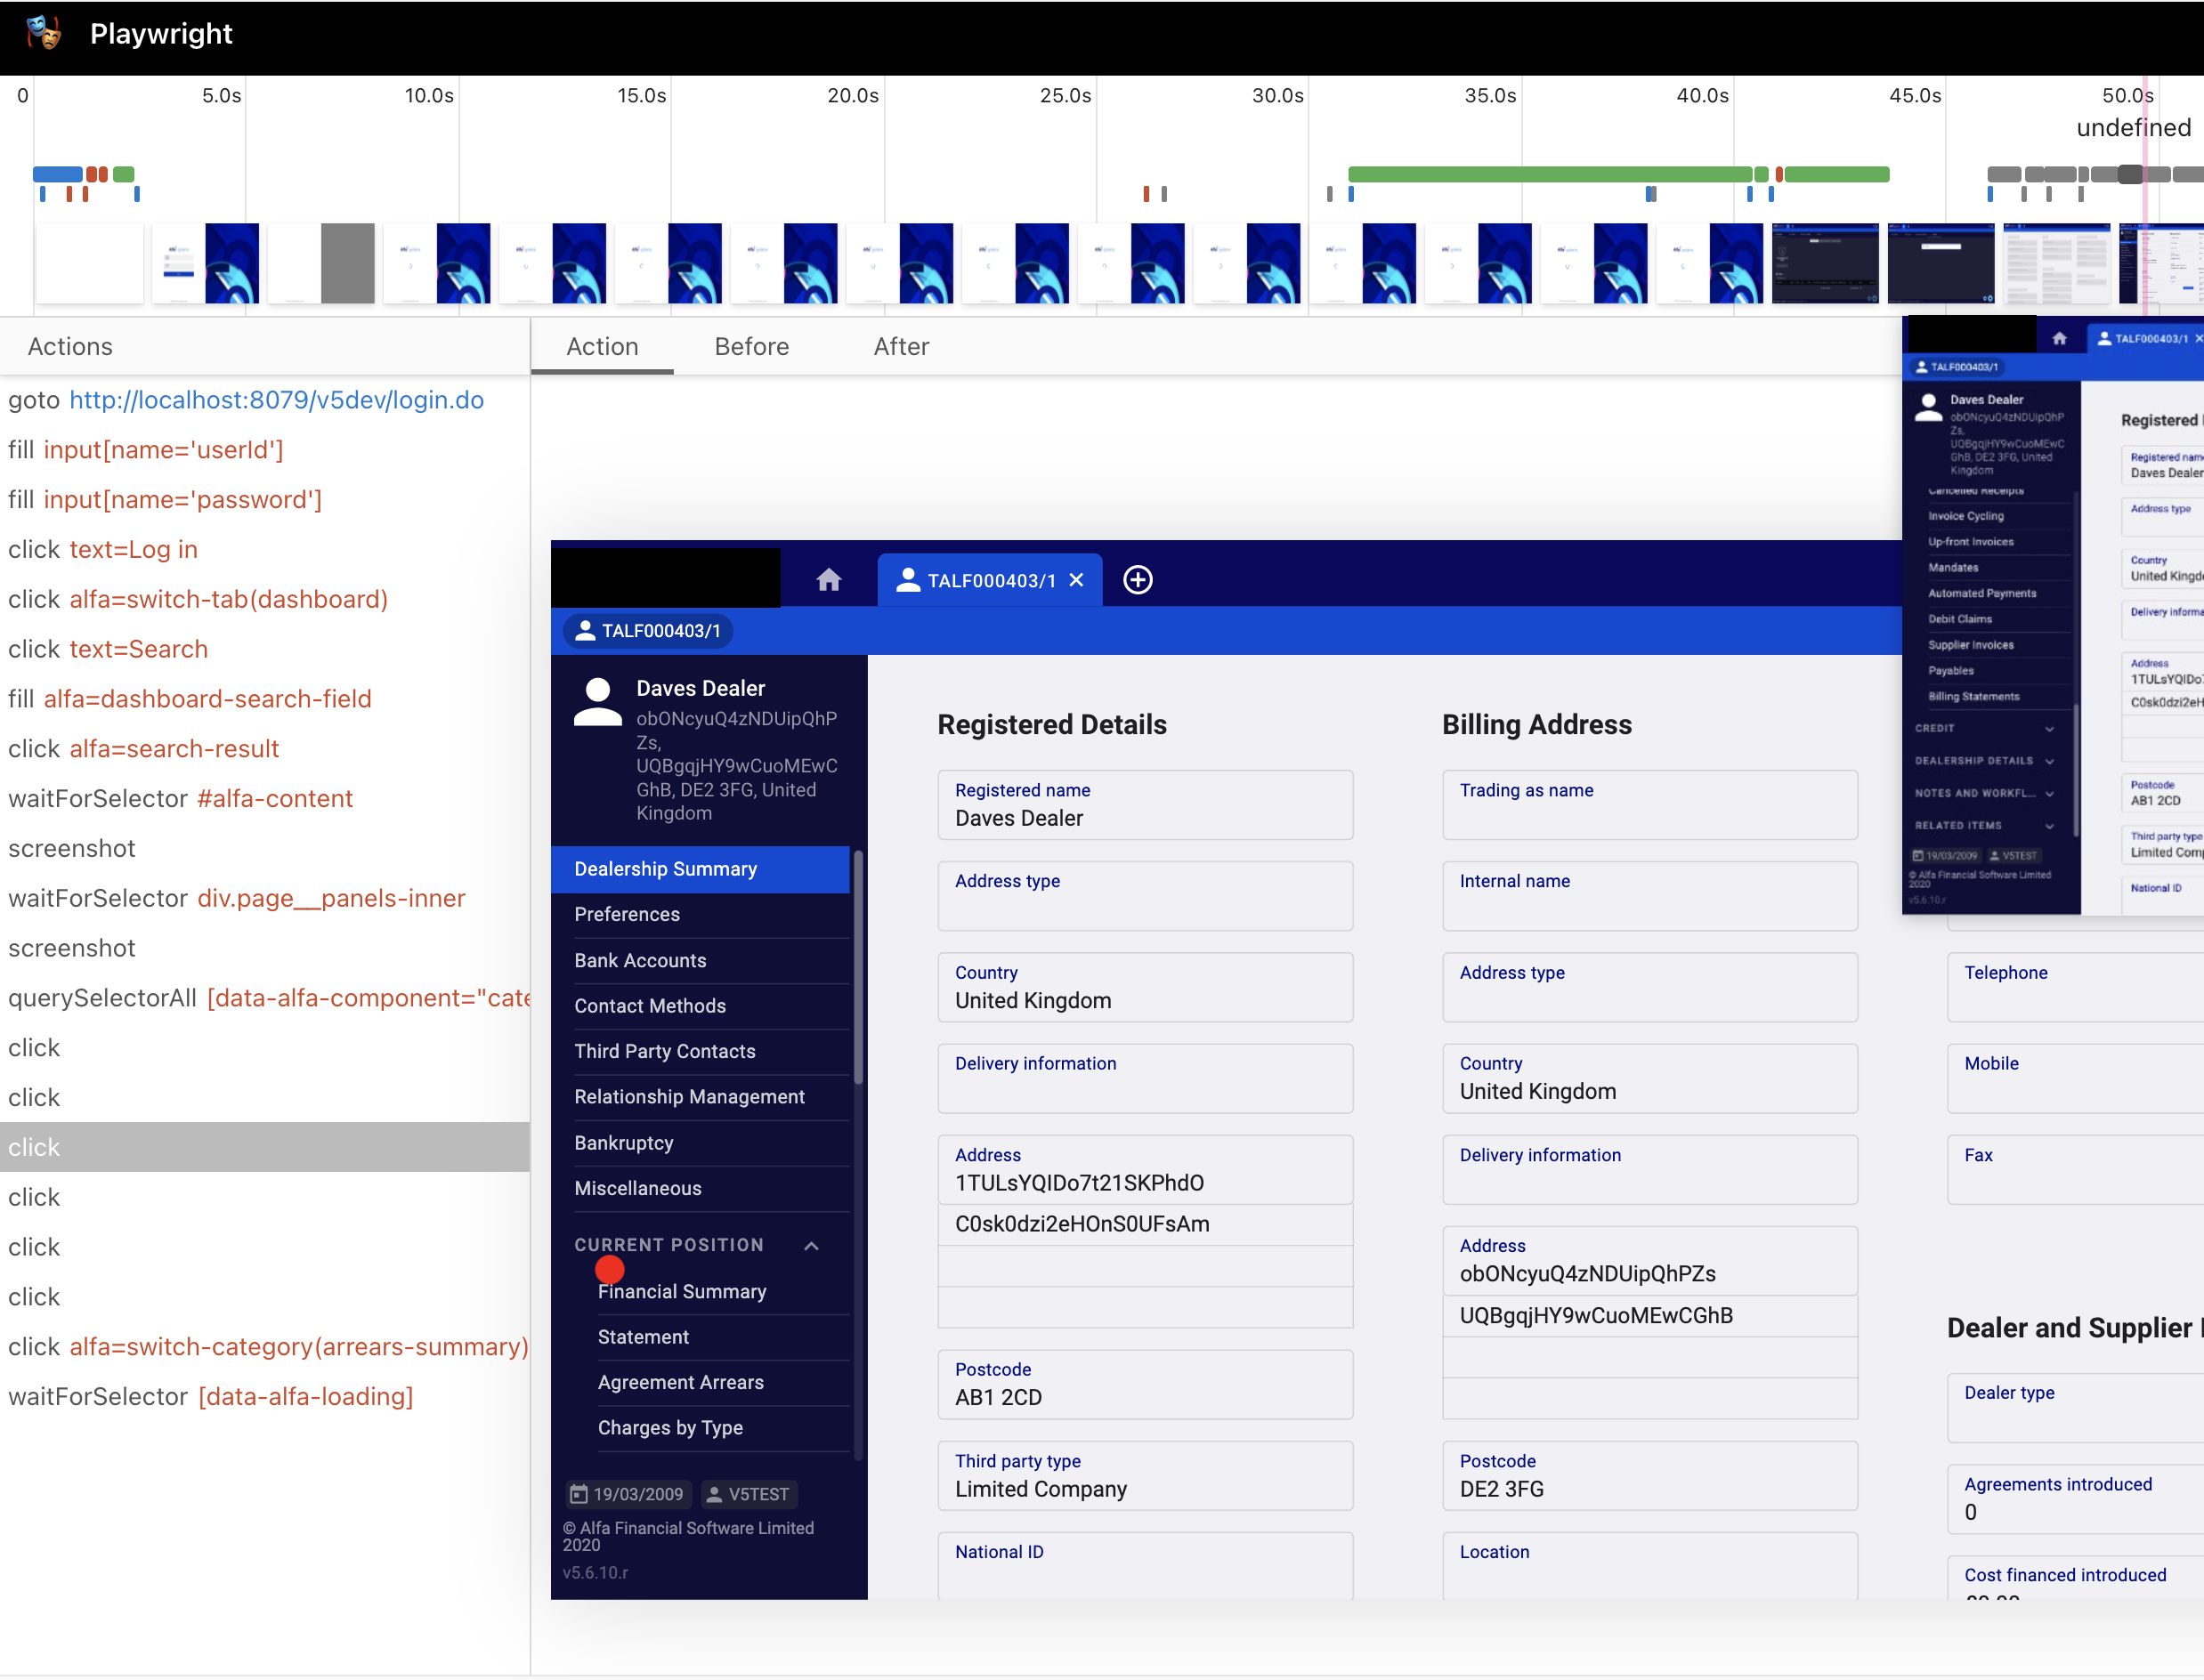Open Bank Accounts in sidebar
The width and height of the screenshot is (2204, 1680).
tap(701, 961)
